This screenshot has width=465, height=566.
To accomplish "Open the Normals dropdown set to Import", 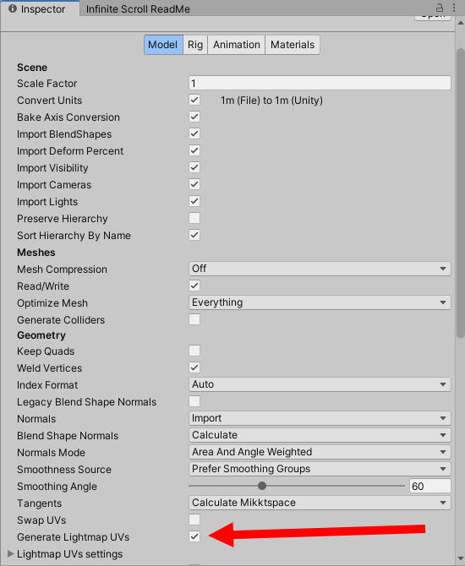I will click(320, 418).
